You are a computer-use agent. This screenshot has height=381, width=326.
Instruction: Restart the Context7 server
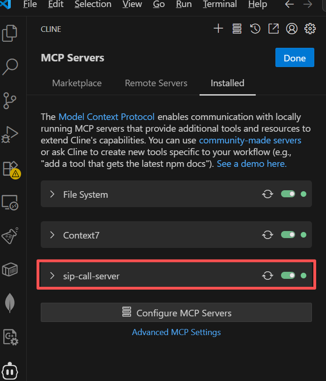(x=268, y=235)
